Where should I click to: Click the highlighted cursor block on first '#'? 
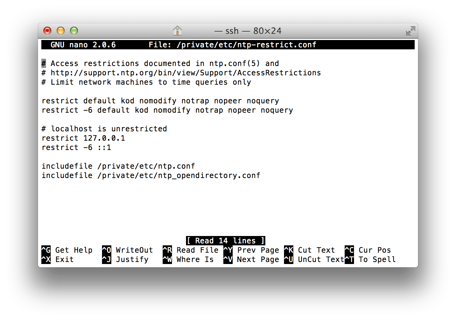pos(44,63)
